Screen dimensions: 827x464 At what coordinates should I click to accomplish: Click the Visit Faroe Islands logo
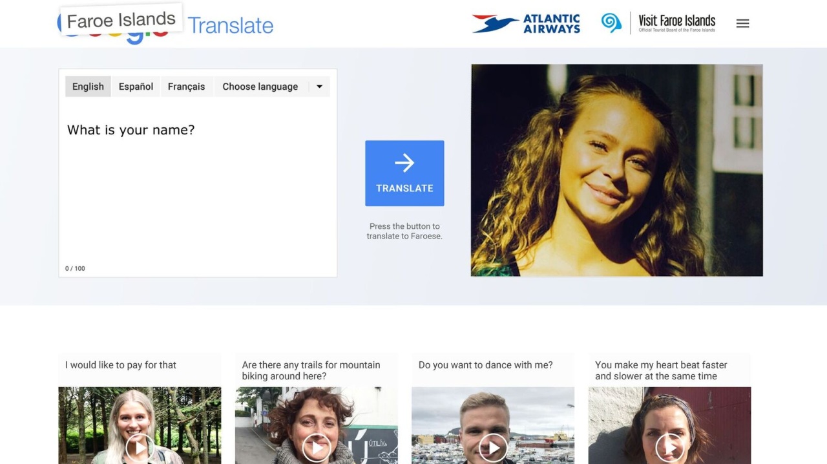point(658,23)
